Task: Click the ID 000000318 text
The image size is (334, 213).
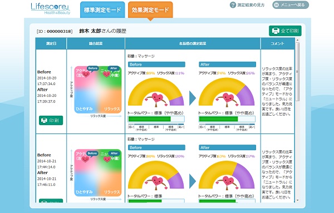Action: 55,31
